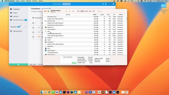
Task: Open the action dropdown in Etkinlik Monitörü toolbar
Action: click(x=73, y=11)
